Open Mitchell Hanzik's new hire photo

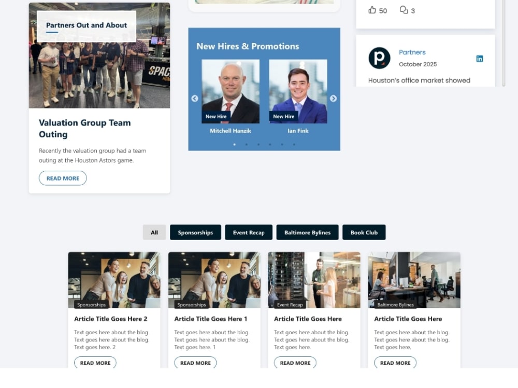click(231, 92)
